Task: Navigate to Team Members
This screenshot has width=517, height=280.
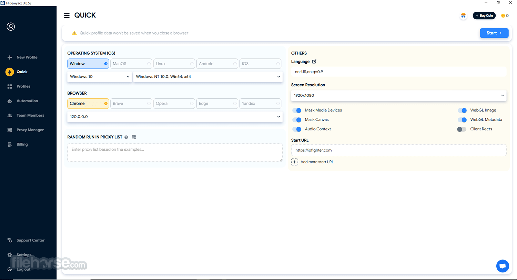Action: pyautogui.click(x=30, y=116)
